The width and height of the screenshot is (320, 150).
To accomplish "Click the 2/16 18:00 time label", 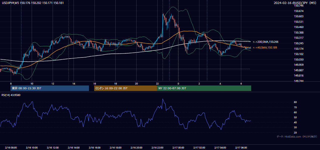I will click(x=115, y=147).
